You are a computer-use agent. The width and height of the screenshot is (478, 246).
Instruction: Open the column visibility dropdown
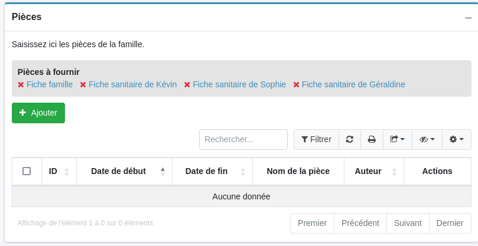click(427, 139)
